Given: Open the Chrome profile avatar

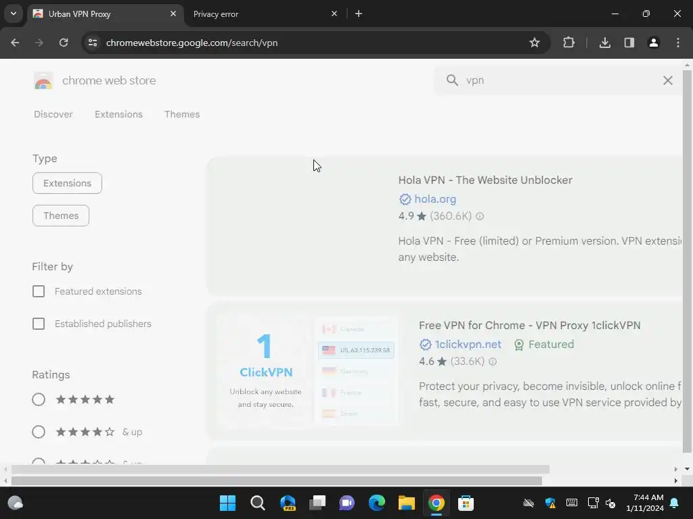Looking at the screenshot, I should pyautogui.click(x=654, y=43).
